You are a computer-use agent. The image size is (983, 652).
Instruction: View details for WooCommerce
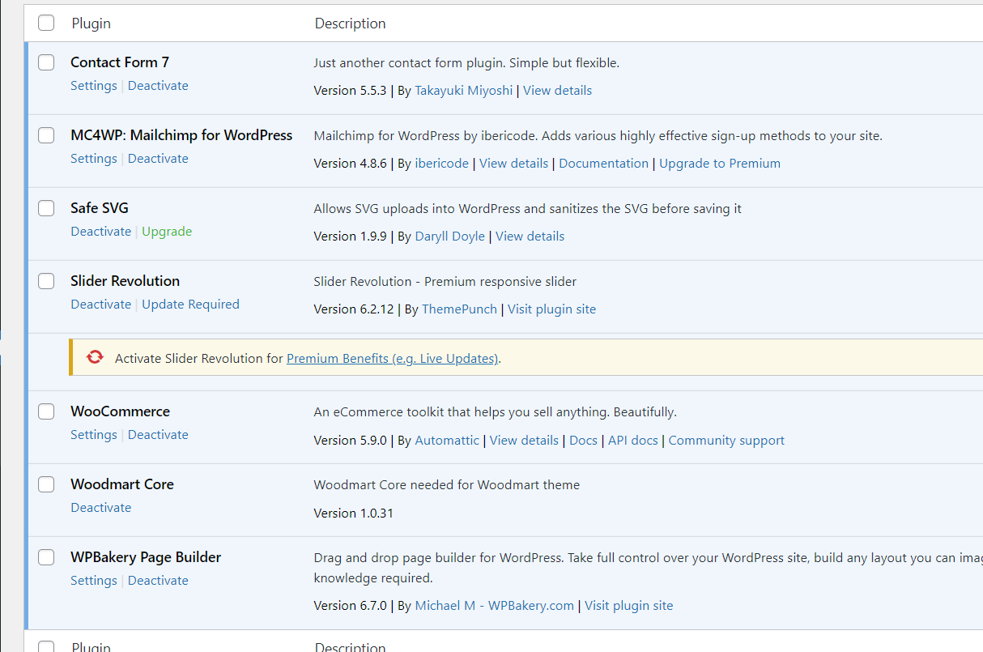pyautogui.click(x=524, y=441)
